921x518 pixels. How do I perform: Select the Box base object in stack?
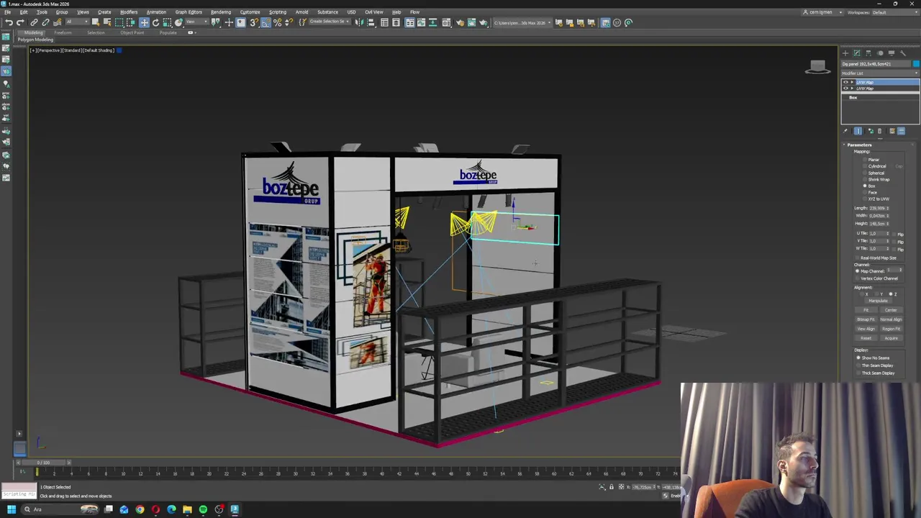click(853, 97)
